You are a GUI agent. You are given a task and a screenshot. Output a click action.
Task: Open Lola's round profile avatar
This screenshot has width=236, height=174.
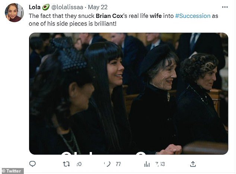(14, 13)
